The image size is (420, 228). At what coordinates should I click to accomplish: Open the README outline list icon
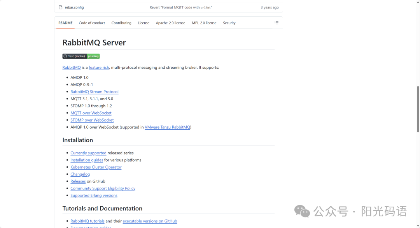coord(276,23)
